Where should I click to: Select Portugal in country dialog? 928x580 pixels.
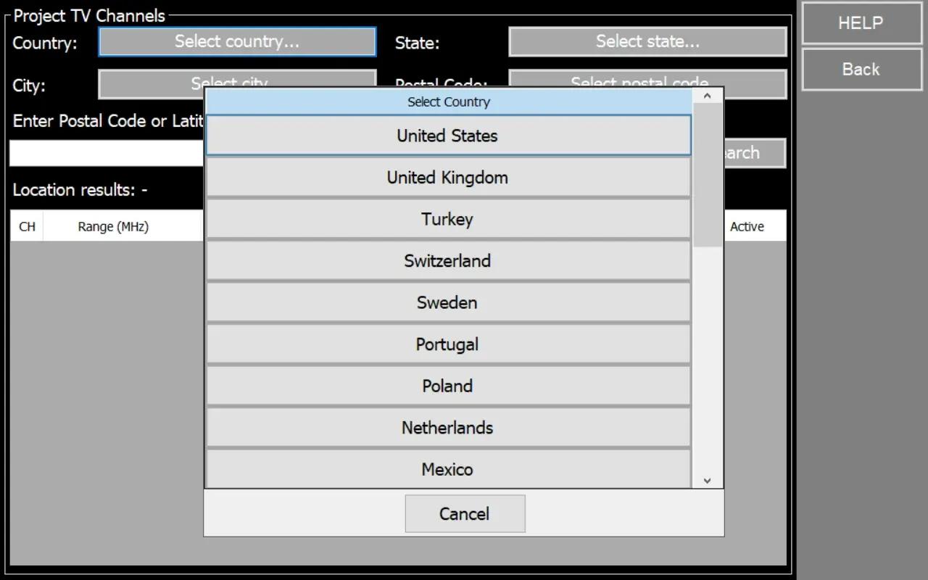447,344
